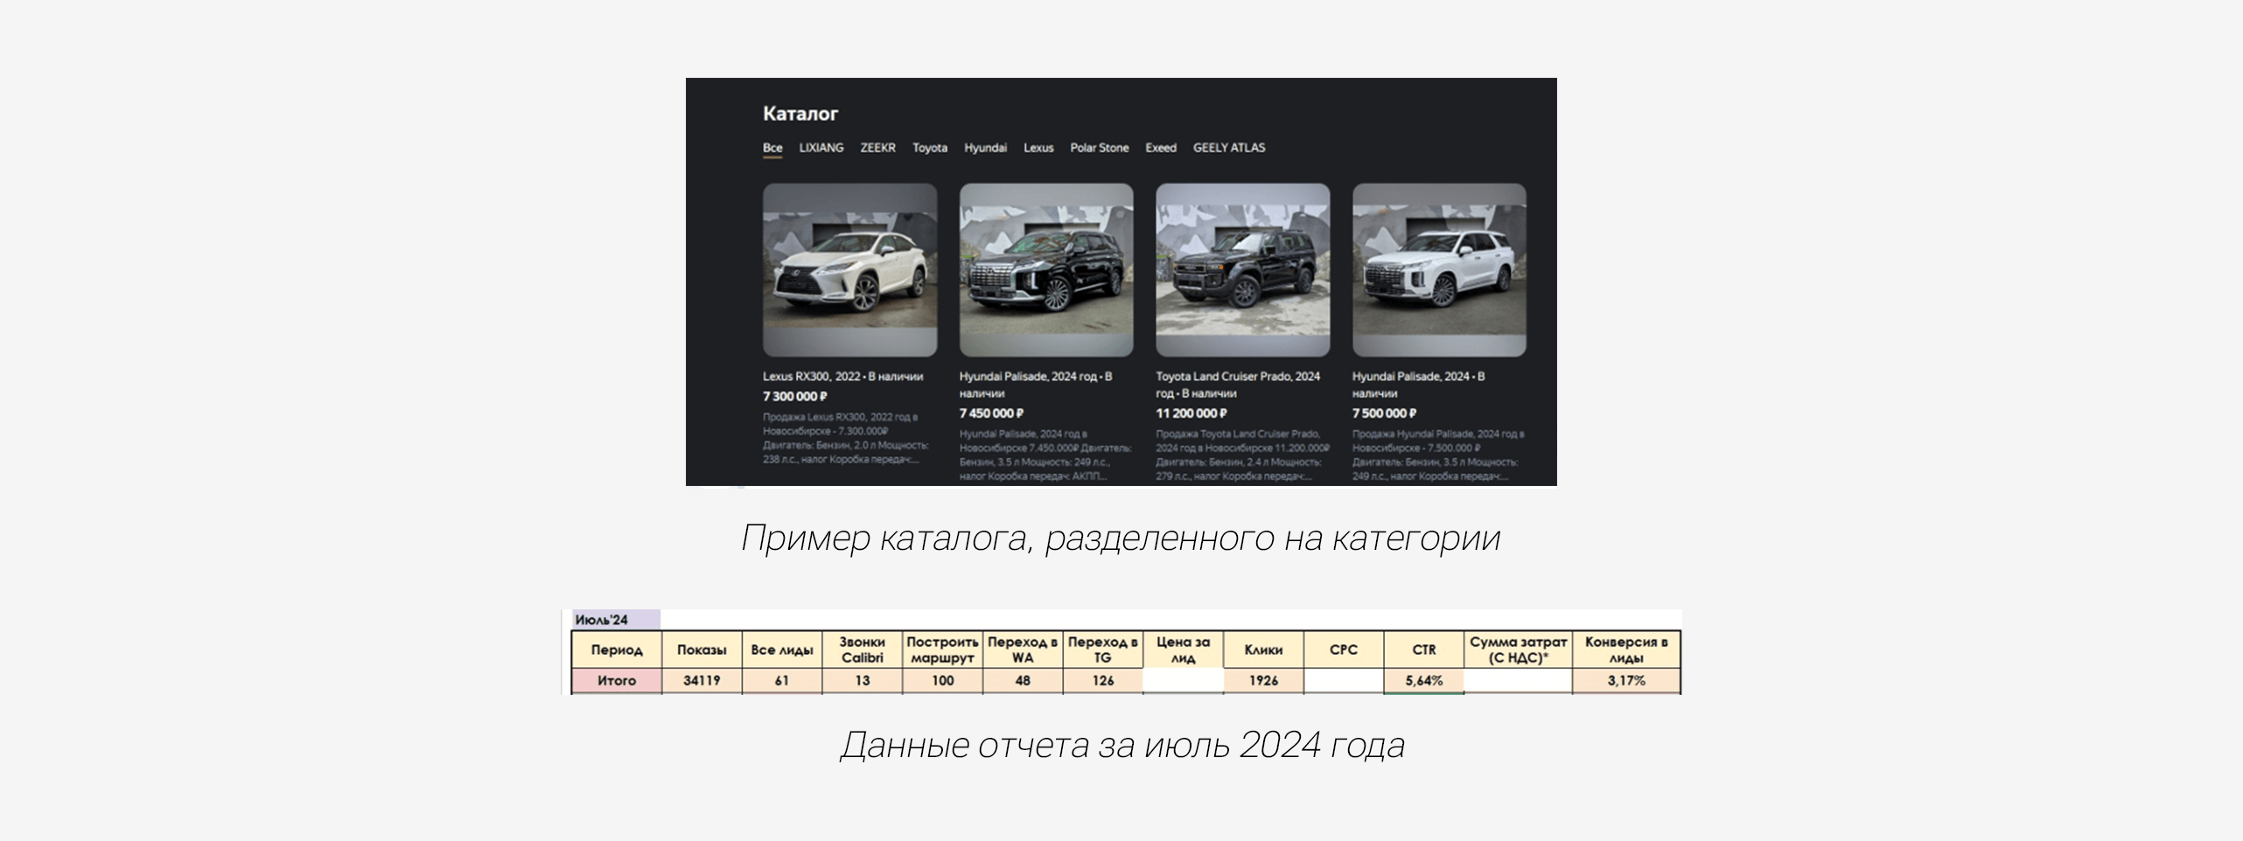Screen dimensions: 2243x841
Task: Click the TG transitions value 126
Action: 1102,680
